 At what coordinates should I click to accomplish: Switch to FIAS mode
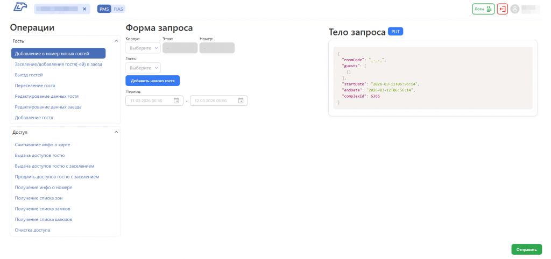click(x=118, y=9)
